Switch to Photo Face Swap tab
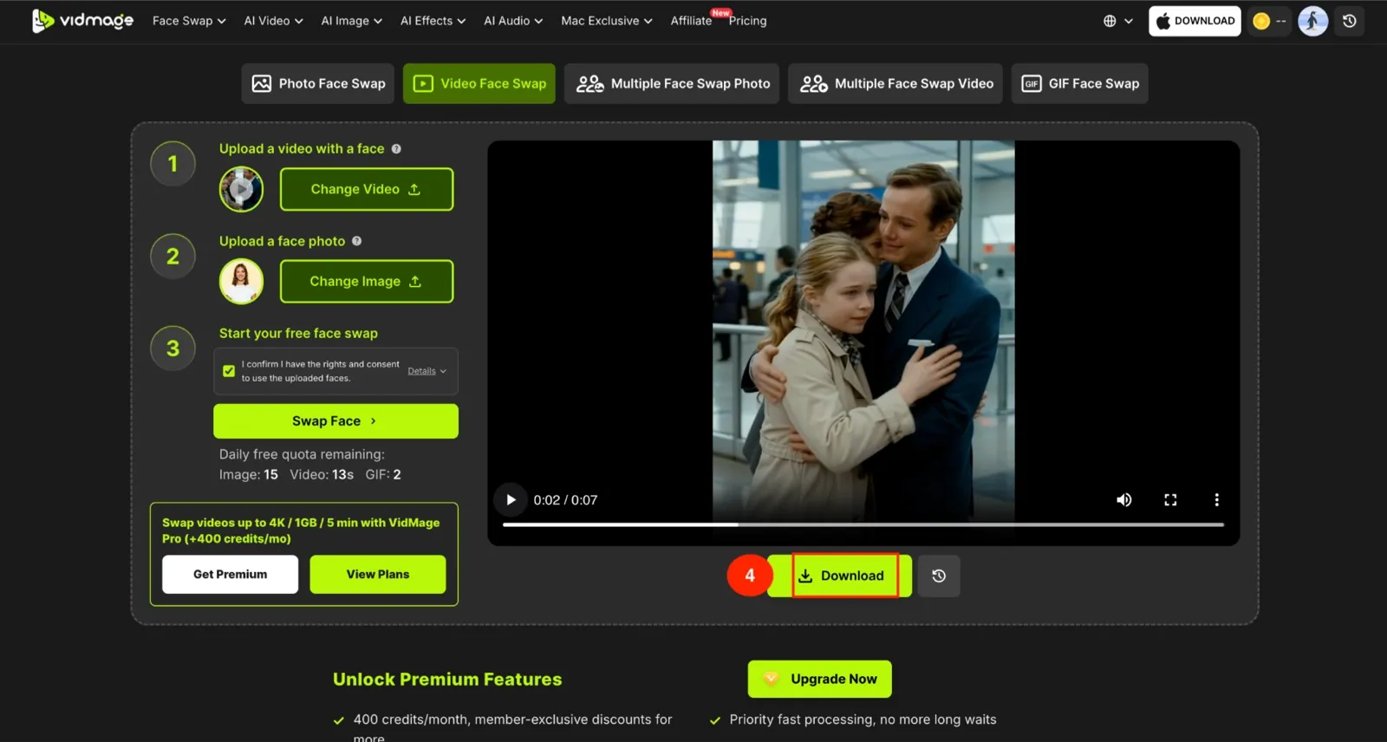The width and height of the screenshot is (1387, 742). pyautogui.click(x=318, y=83)
